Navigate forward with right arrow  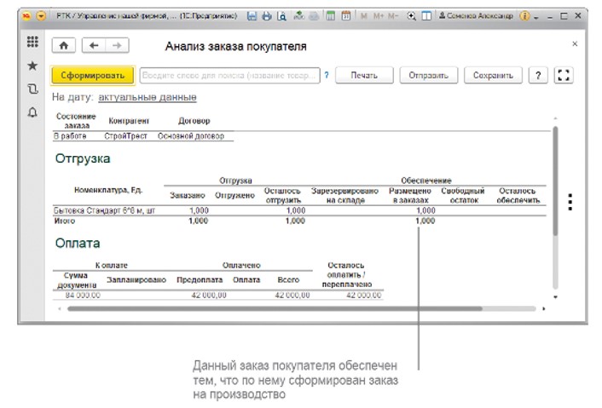click(x=117, y=46)
